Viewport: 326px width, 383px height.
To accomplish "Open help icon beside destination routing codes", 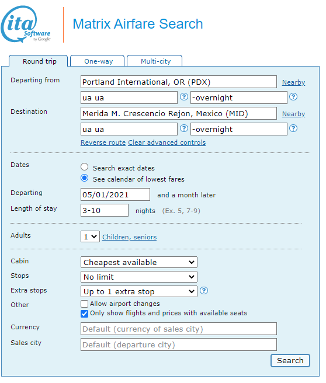I will (184, 128).
